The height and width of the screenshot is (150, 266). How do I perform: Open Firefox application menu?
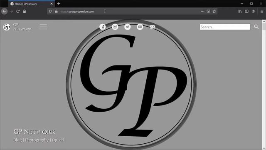(262, 11)
